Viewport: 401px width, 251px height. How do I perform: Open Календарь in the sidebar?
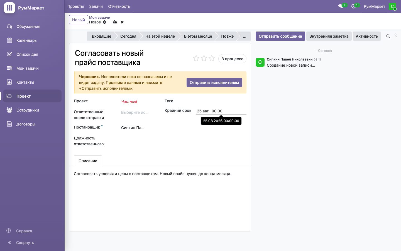(32, 40)
